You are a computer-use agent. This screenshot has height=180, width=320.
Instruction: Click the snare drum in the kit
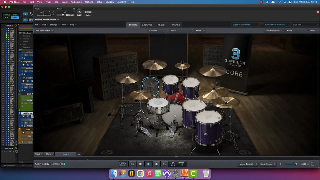pyautogui.click(x=158, y=105)
